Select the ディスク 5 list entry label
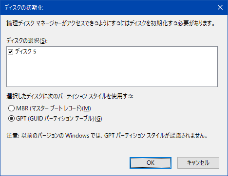Viewport: 228px width, 176px height. (x=26, y=52)
